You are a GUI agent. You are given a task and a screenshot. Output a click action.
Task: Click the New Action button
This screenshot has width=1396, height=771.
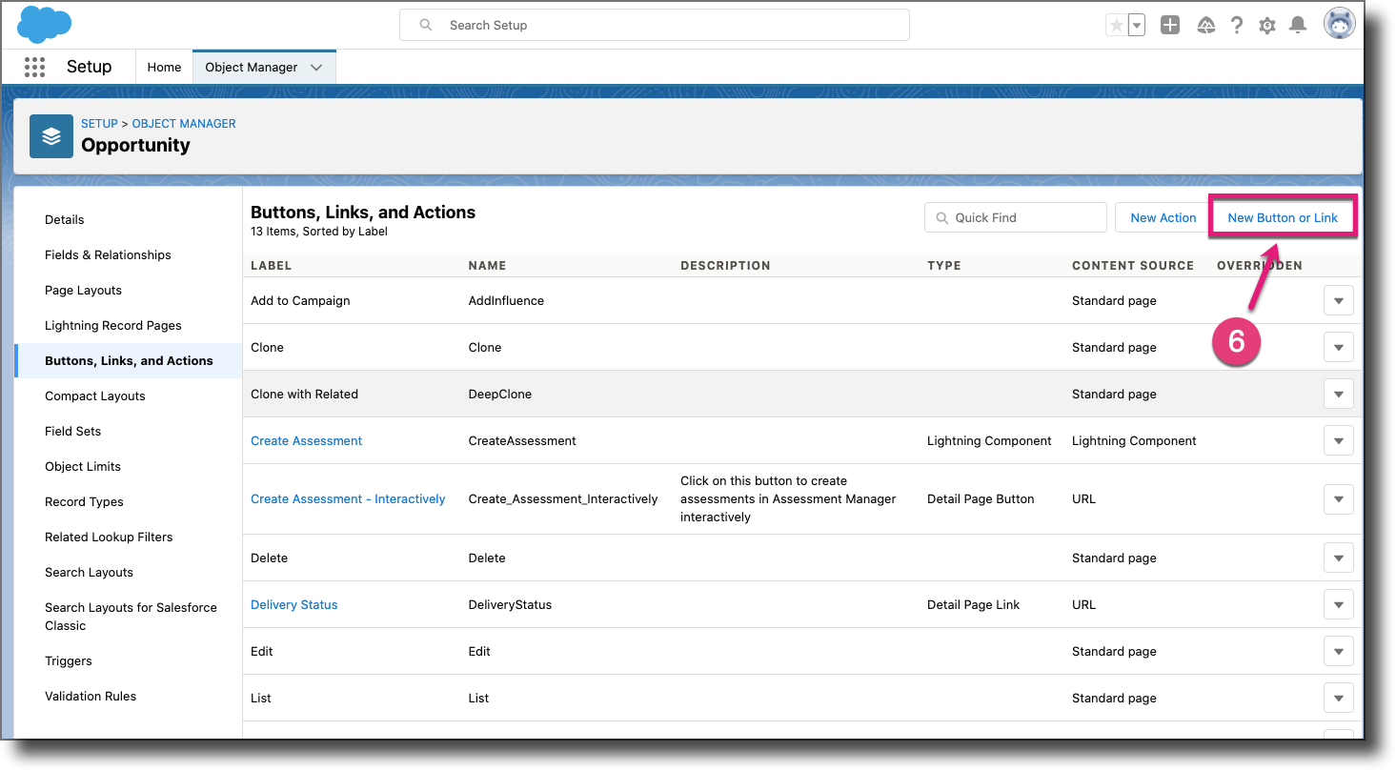(x=1163, y=218)
